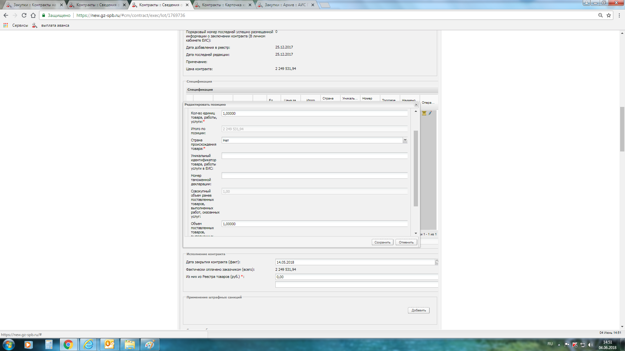Click the browser Back arrow

[x=6, y=15]
